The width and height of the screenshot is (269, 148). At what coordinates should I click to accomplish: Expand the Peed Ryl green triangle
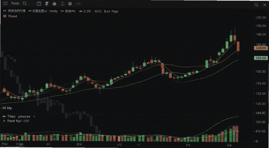tap(4, 121)
